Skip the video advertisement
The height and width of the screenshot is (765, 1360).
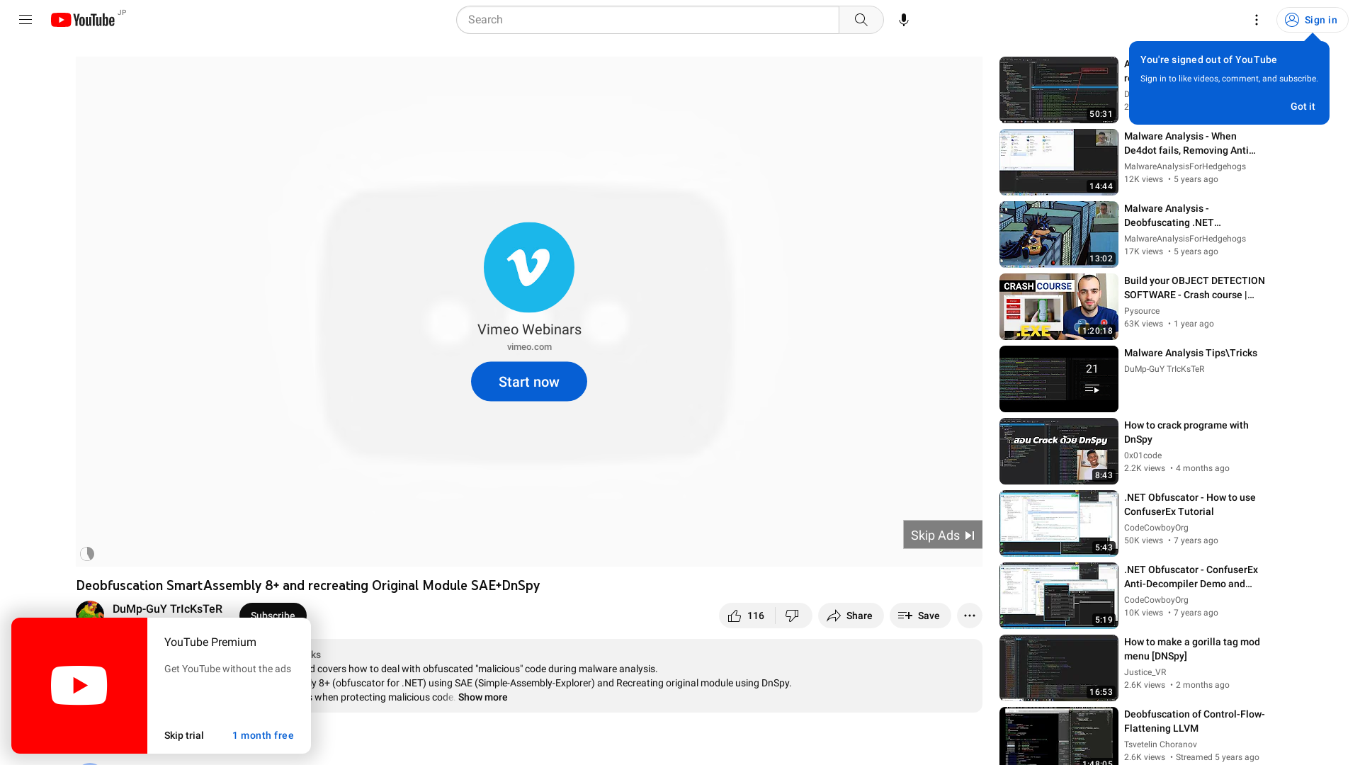942,535
